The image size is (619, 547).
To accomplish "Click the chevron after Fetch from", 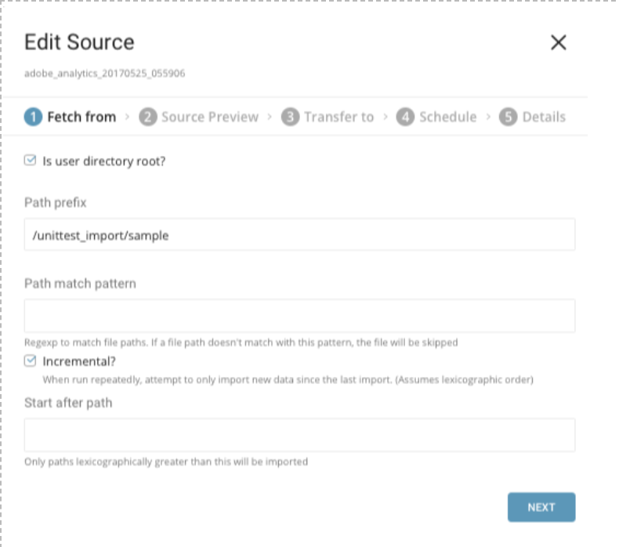I will (128, 117).
